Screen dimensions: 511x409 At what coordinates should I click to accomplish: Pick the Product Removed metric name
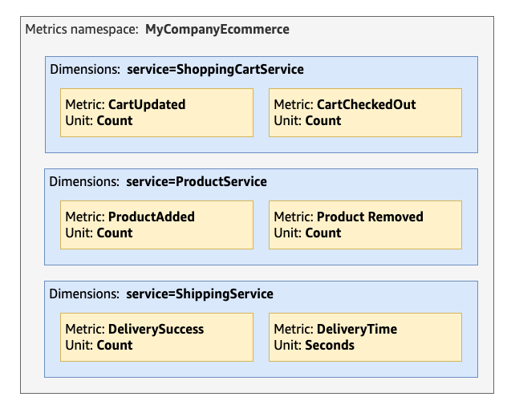[370, 217]
